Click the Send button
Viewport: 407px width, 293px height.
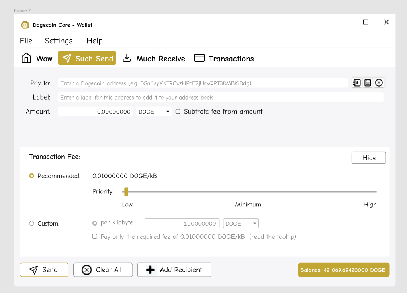coord(44,270)
